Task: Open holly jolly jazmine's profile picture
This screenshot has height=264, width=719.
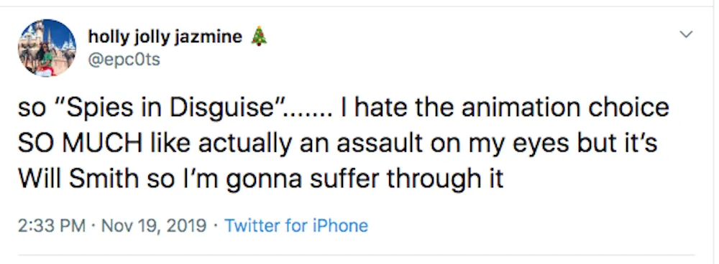Action: pos(47,48)
